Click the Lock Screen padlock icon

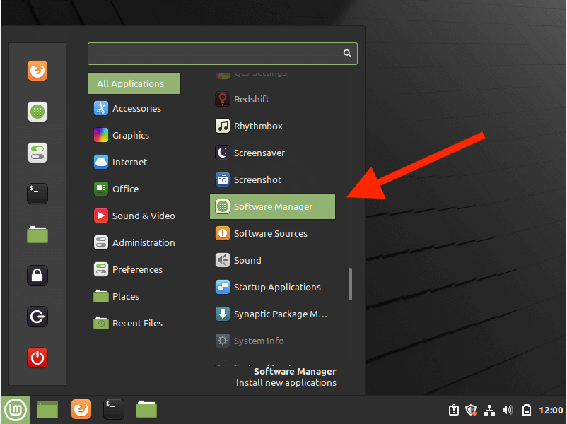pyautogui.click(x=37, y=276)
